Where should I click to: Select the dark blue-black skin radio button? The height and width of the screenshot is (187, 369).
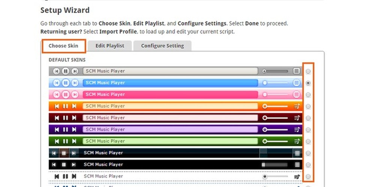coord(308,153)
